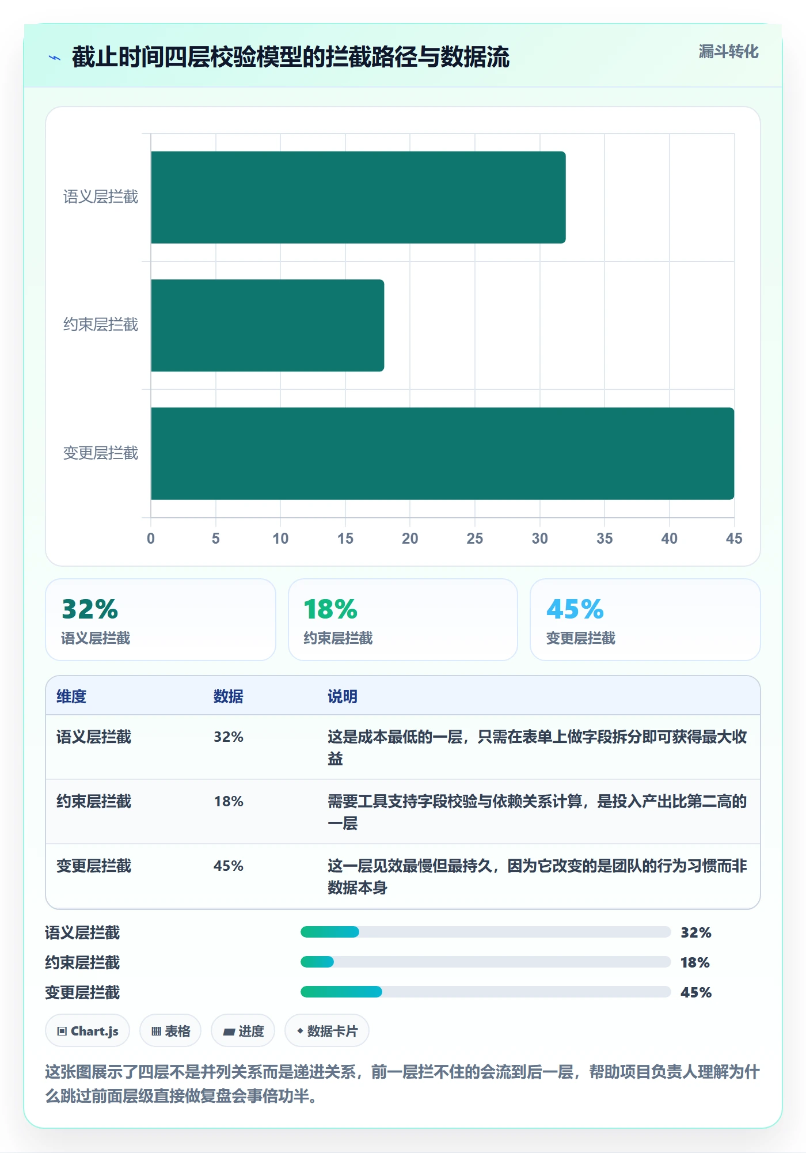Click the 约束层拦截 progress bar
The image size is (806, 1153).
[485, 962]
